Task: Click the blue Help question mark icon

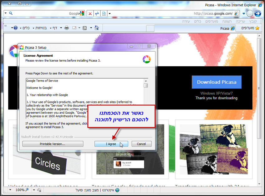Action: point(16,28)
